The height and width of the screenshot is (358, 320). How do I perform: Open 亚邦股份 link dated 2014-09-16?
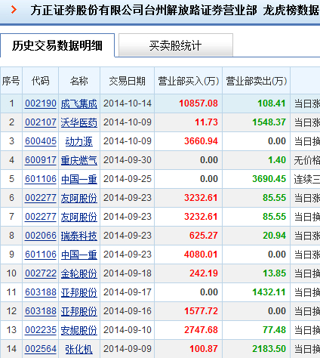tap(79, 311)
